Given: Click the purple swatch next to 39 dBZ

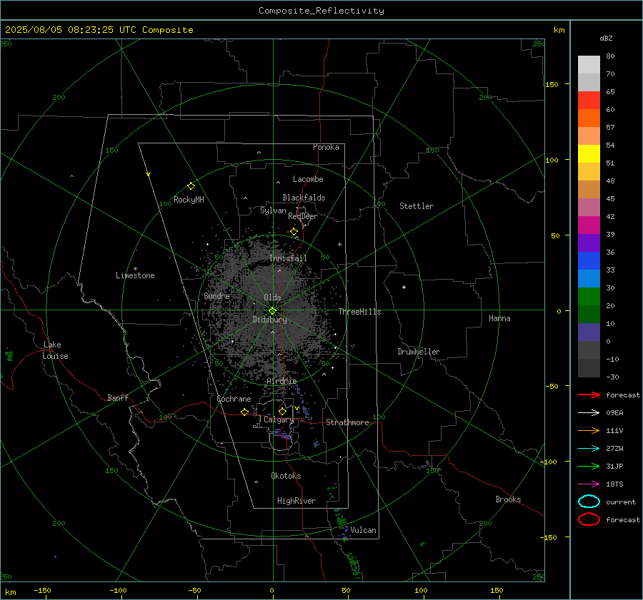Looking at the screenshot, I should tap(589, 243).
